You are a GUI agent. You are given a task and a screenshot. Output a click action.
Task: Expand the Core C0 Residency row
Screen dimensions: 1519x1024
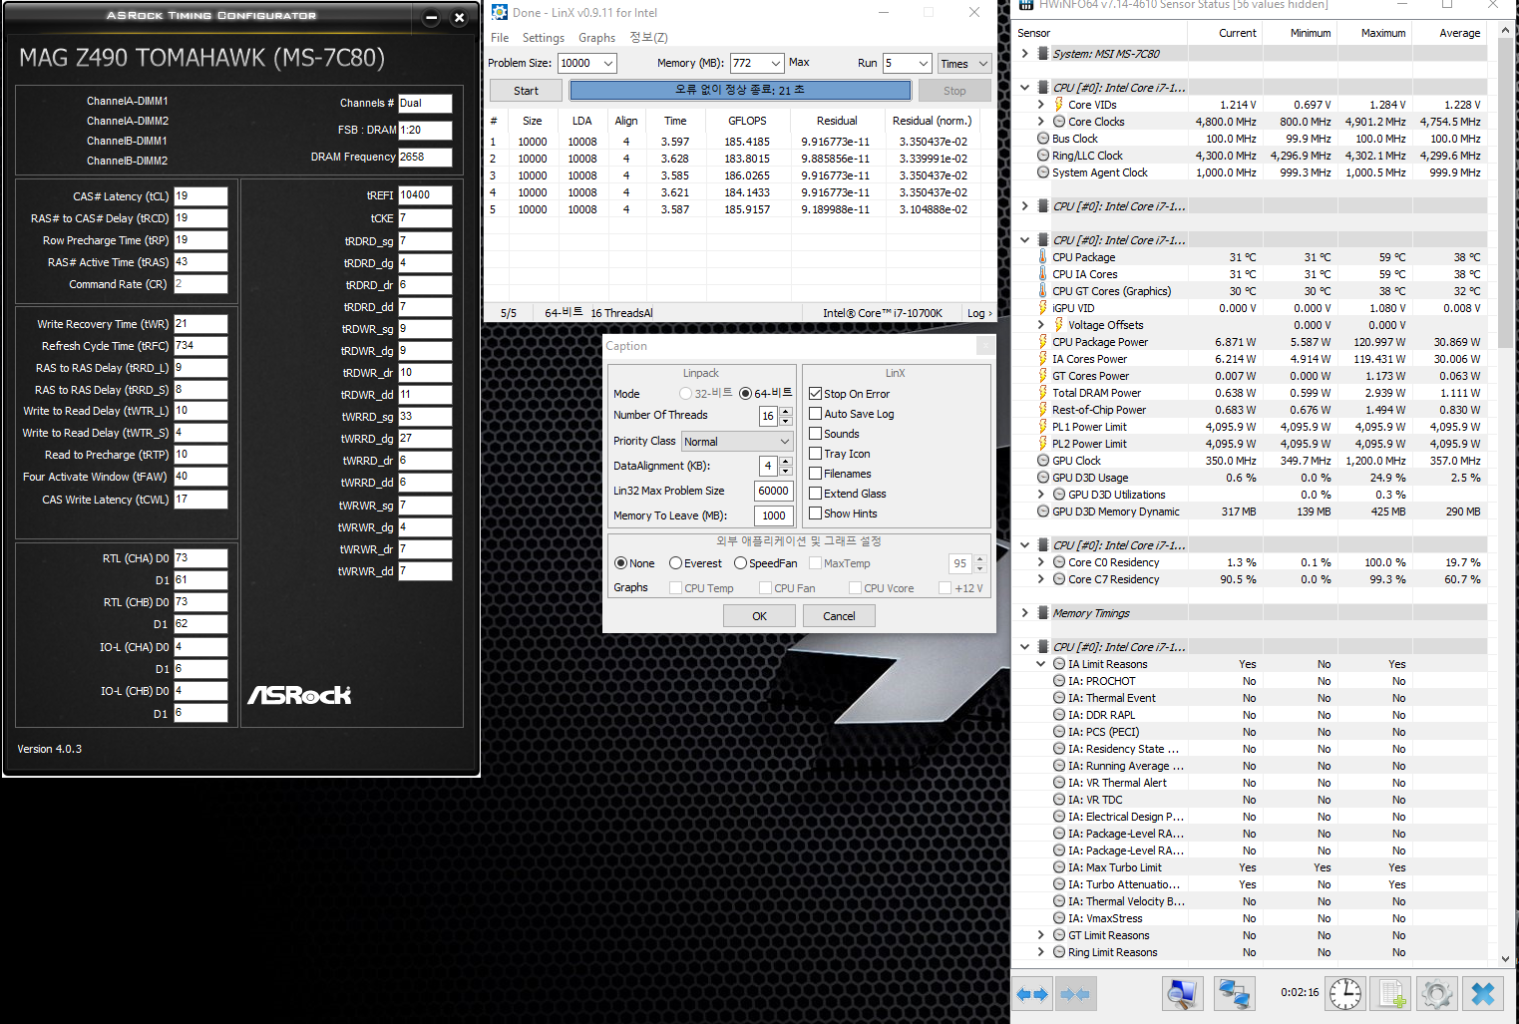[x=1040, y=562]
